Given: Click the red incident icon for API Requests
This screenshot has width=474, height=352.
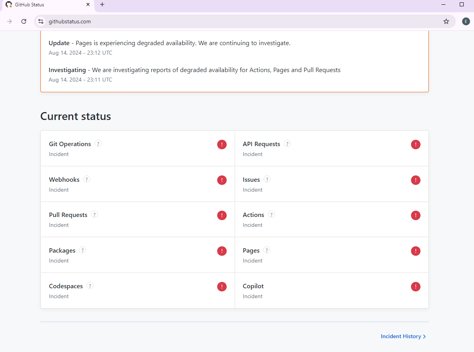Looking at the screenshot, I should click(416, 145).
